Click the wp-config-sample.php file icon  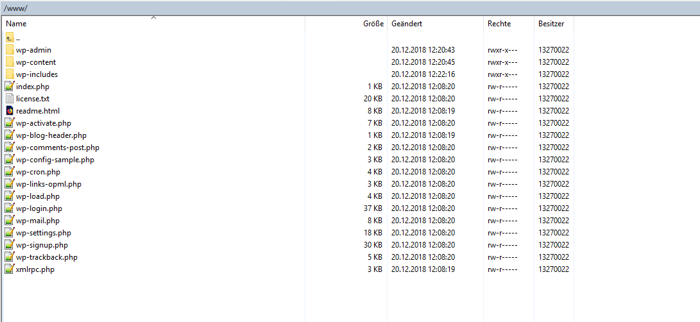(x=10, y=160)
